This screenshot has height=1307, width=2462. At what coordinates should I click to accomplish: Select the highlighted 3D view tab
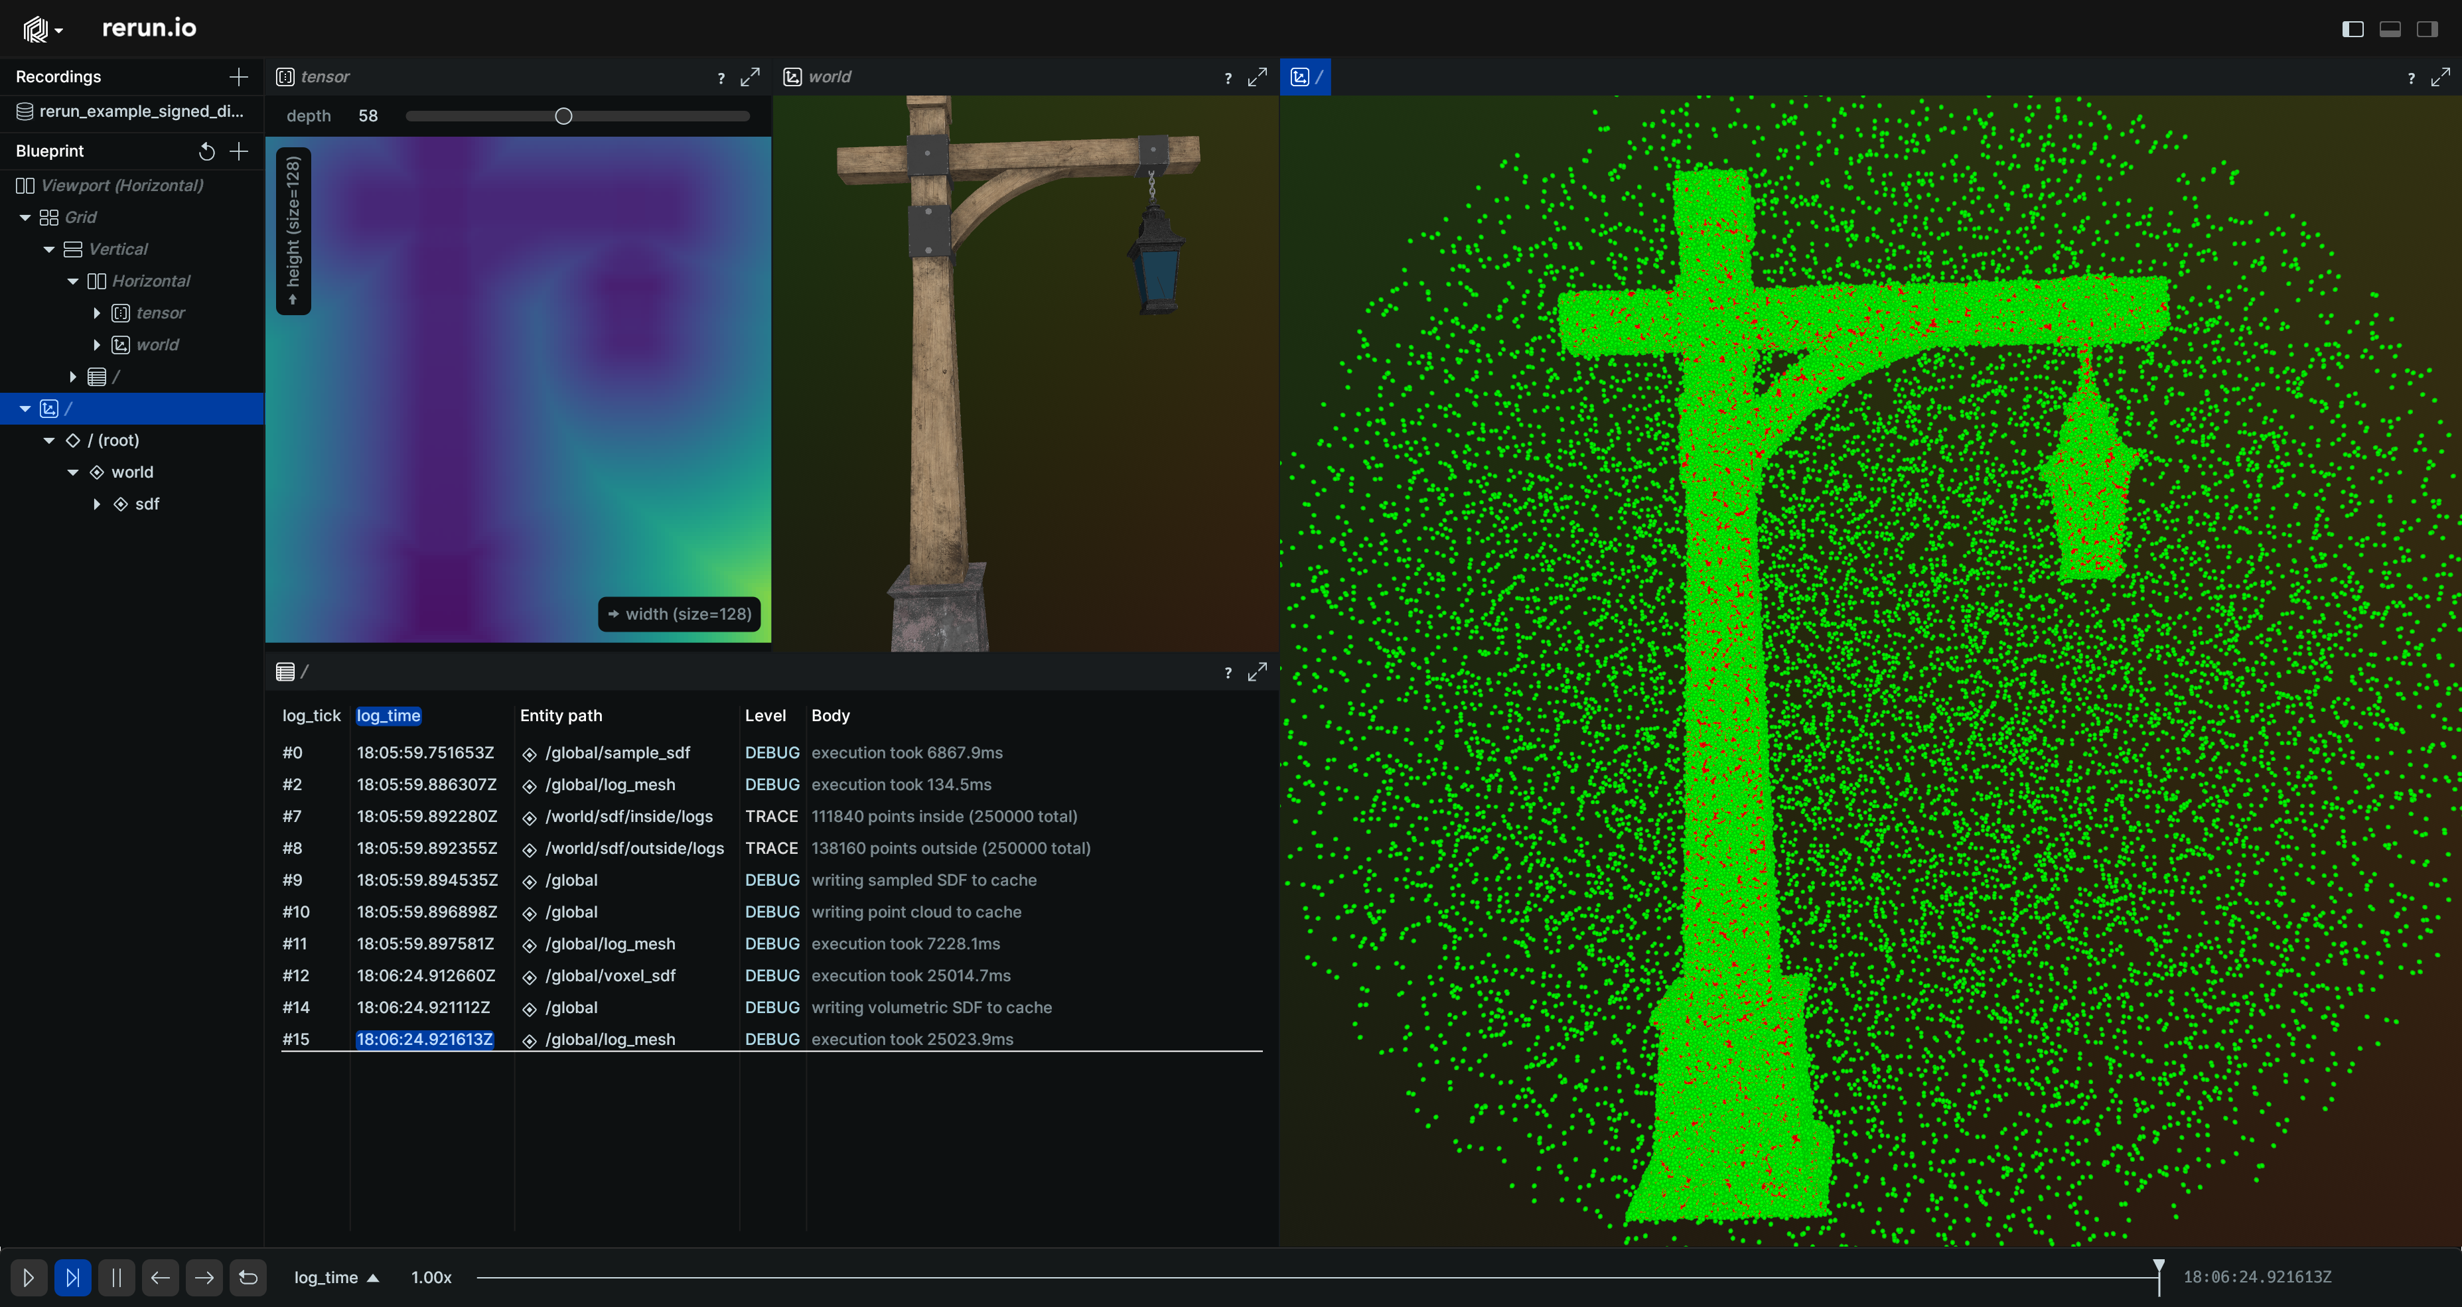(x=1307, y=76)
